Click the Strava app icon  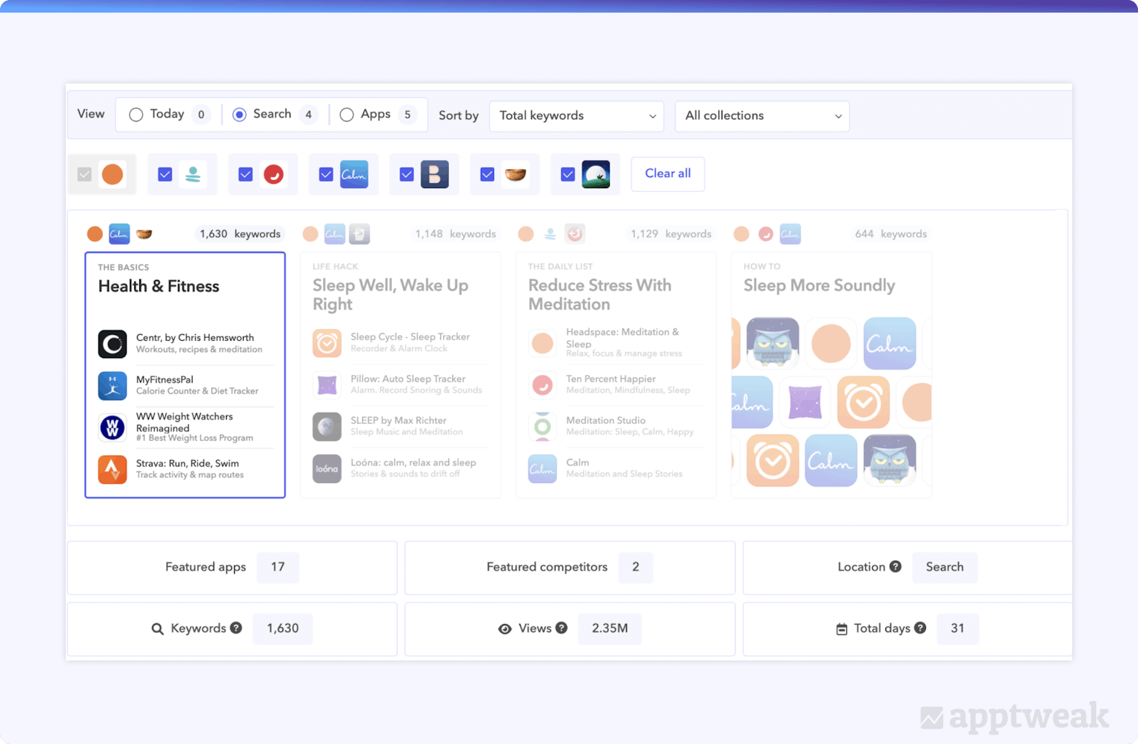click(x=113, y=469)
